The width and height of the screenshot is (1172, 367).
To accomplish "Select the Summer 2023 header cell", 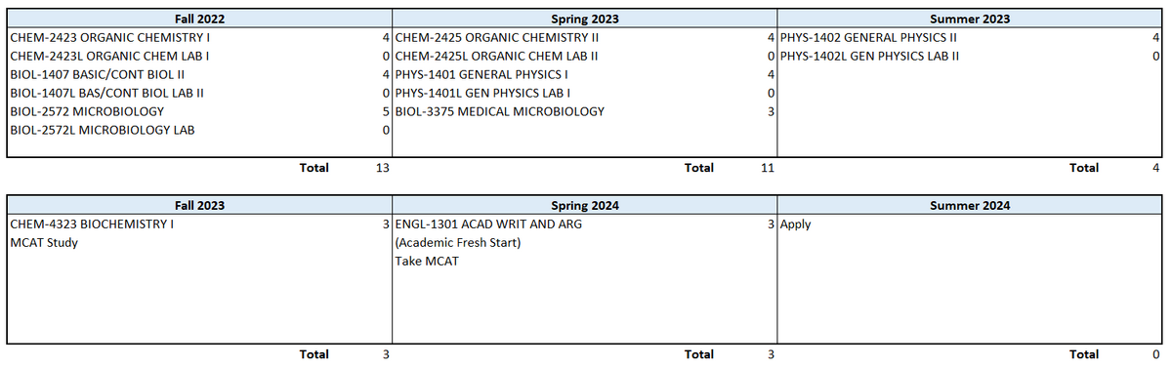I will tap(970, 19).
